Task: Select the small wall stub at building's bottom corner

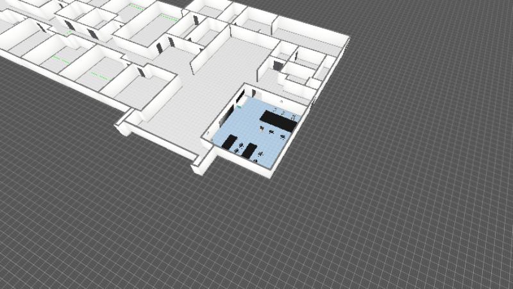Action: (201, 164)
